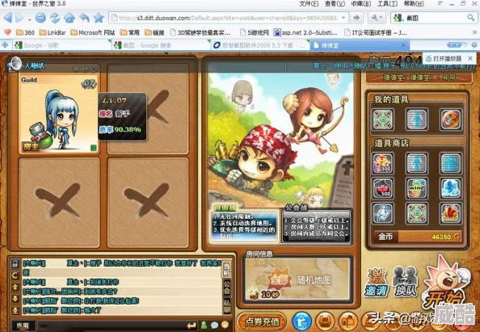480x332 pixels.
Task: Click the 邀请 invite button
Action: tap(376, 282)
